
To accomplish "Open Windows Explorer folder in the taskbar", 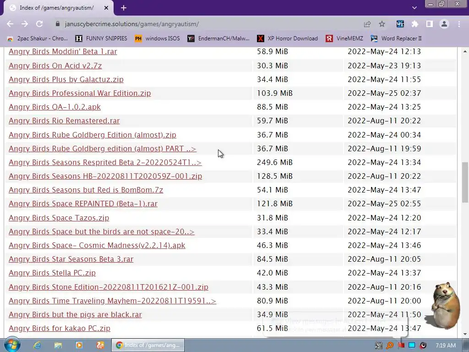I will [58, 345].
